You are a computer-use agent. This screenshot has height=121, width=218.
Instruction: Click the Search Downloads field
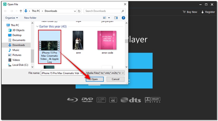pos(105,11)
